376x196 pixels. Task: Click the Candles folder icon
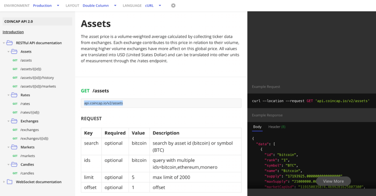[14, 165]
